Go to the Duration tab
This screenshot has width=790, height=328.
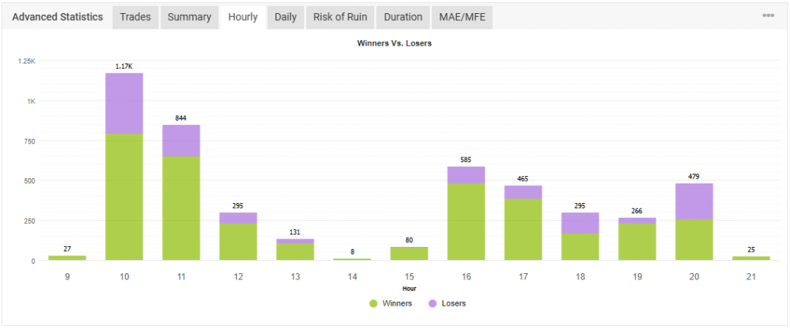(x=403, y=17)
